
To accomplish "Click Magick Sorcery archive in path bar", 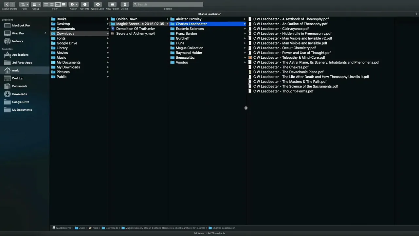I will click(x=163, y=228).
